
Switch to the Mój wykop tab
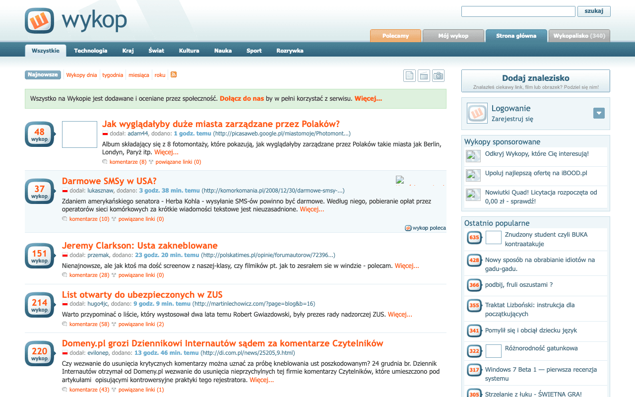(x=453, y=36)
